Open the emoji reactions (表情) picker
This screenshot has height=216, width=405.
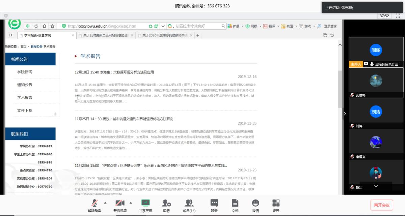[x=255, y=205]
